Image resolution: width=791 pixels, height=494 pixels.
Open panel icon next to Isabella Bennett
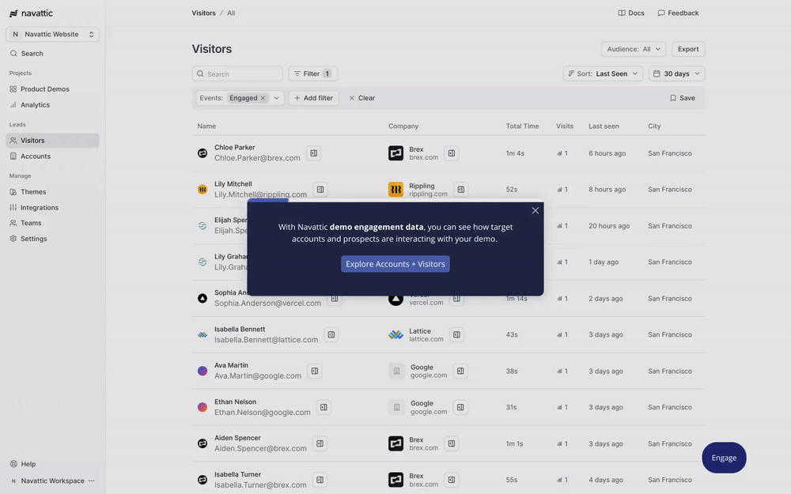[331, 334]
